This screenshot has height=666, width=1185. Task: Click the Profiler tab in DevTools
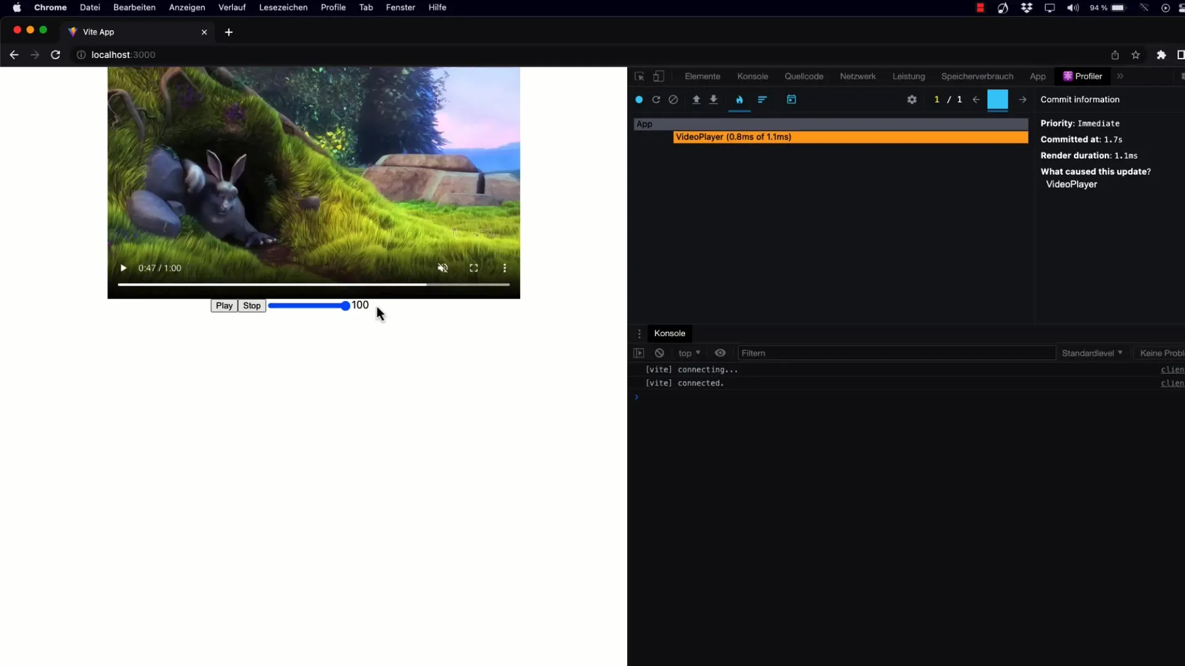1088,76
